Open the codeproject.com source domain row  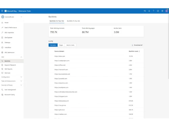(96, 61)
